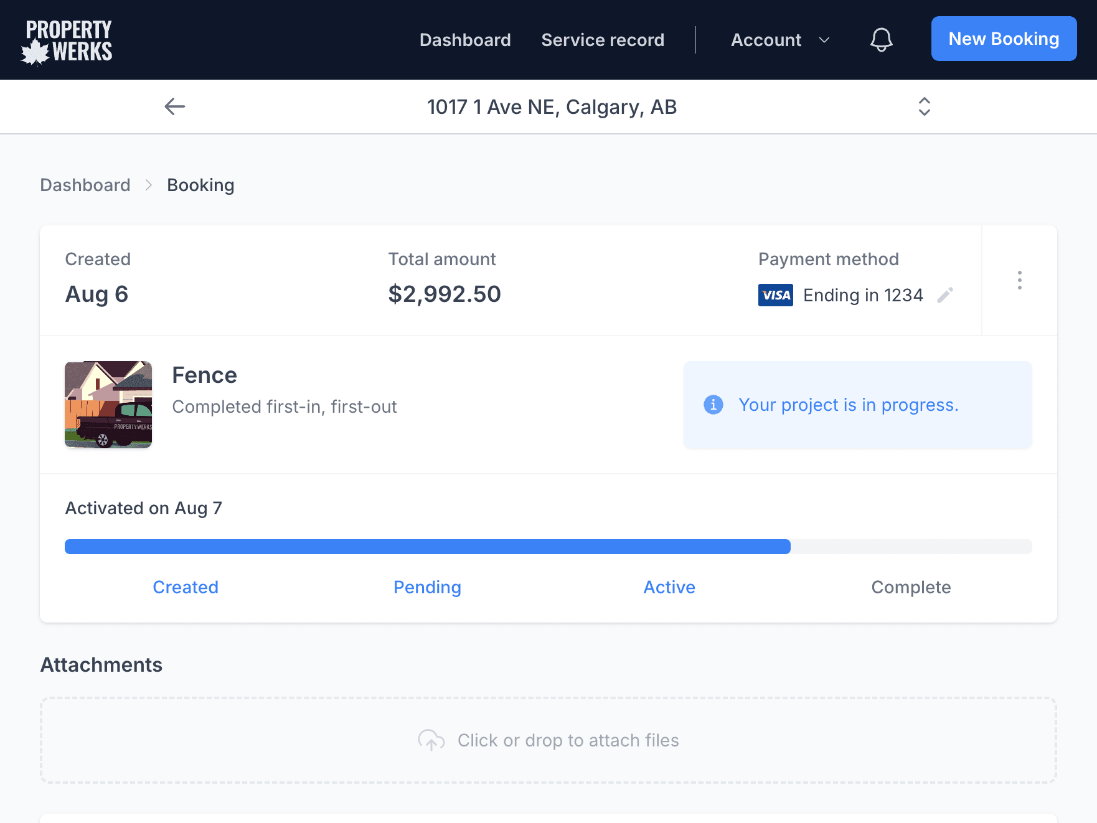The width and height of the screenshot is (1097, 823).
Task: Expand the Account dropdown
Action: click(780, 40)
